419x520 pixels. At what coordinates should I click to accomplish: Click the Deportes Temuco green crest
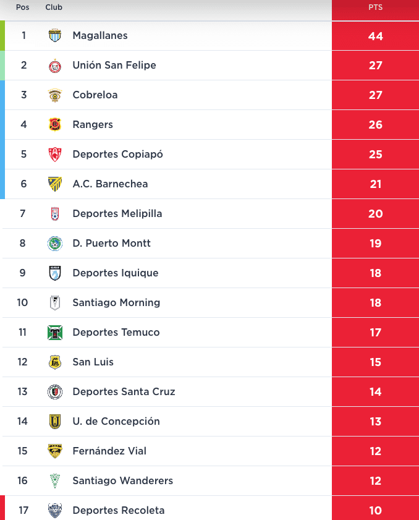click(x=55, y=332)
